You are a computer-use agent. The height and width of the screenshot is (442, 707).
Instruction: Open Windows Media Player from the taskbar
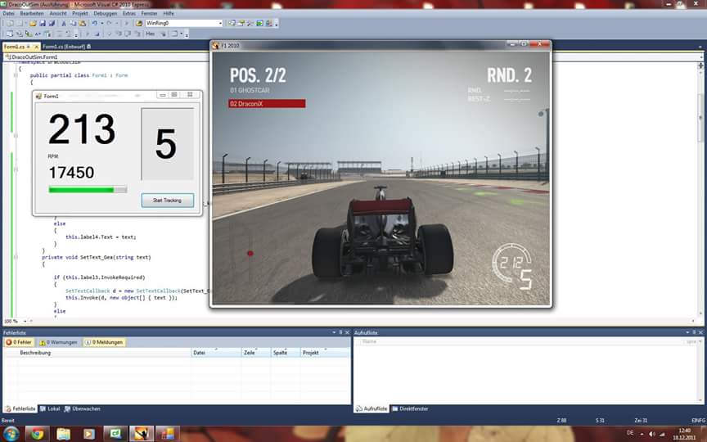[x=89, y=434]
